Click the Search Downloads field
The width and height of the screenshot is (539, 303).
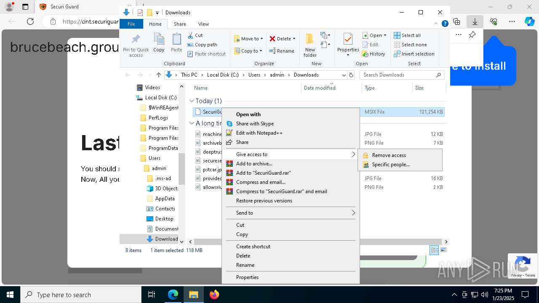point(402,75)
